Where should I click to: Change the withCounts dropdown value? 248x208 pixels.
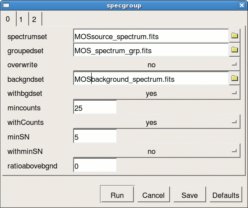(157, 122)
